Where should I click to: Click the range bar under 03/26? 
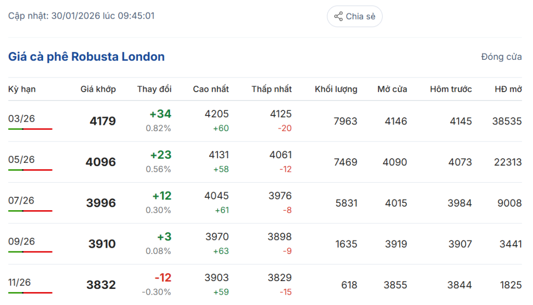click(30, 129)
